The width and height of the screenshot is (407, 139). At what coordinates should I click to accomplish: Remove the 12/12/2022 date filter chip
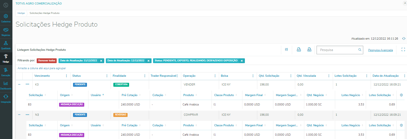pyautogui.click(x=148, y=61)
